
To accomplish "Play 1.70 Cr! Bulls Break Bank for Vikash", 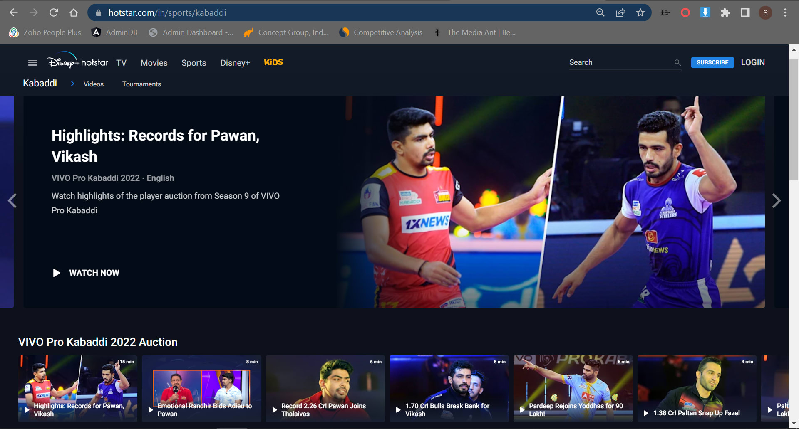I will pos(449,388).
